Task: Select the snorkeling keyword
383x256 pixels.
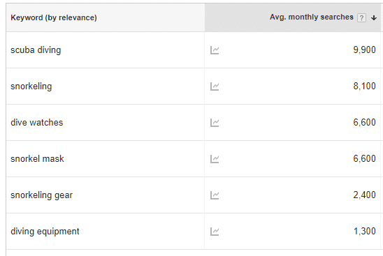Action: tap(31, 86)
